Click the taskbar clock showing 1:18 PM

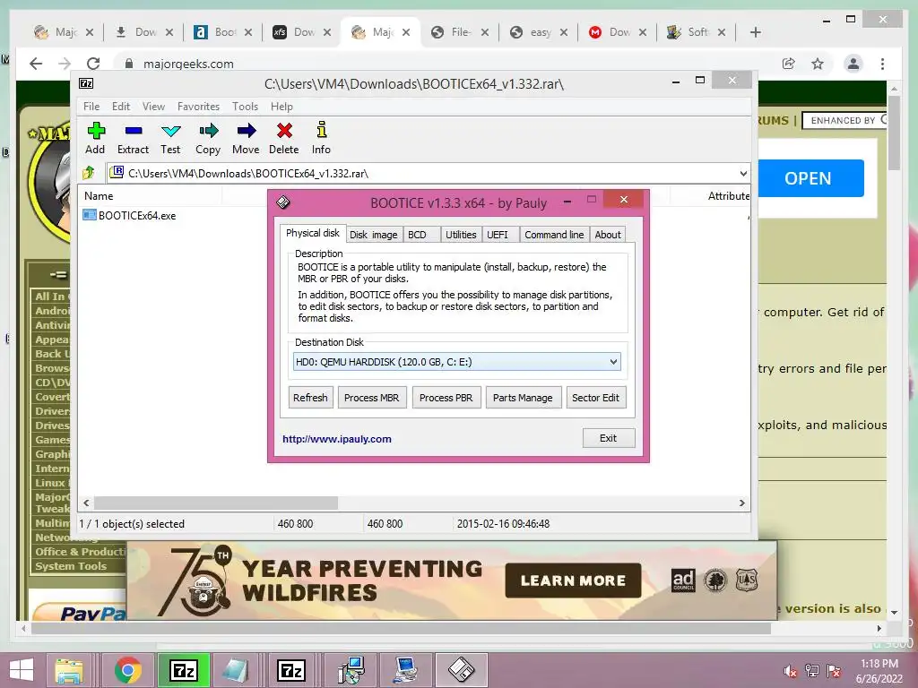879,671
